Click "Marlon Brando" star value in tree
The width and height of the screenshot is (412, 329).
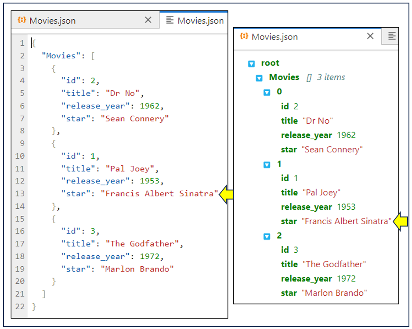(x=334, y=293)
